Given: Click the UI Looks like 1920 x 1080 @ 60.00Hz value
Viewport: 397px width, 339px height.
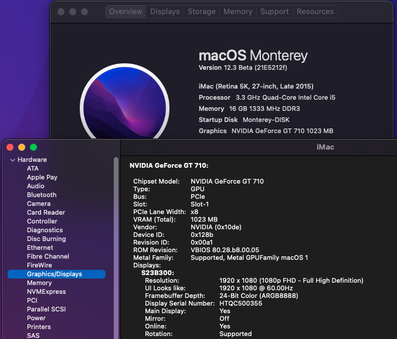Looking at the screenshot, I should pyautogui.click(x=256, y=288).
